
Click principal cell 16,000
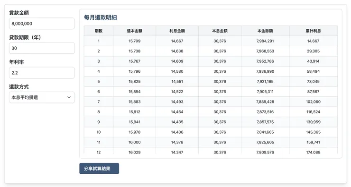click(x=135, y=142)
